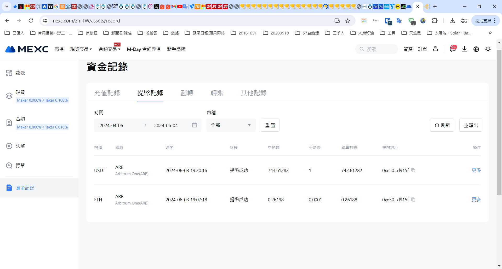The height and width of the screenshot is (269, 502).
Task: Open the site information icon in address bar
Action: pos(45,21)
